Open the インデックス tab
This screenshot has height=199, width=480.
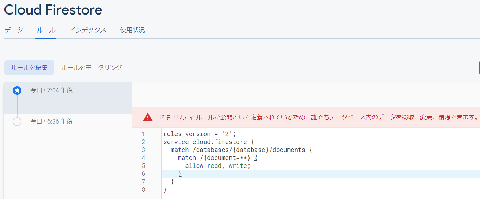(88, 30)
